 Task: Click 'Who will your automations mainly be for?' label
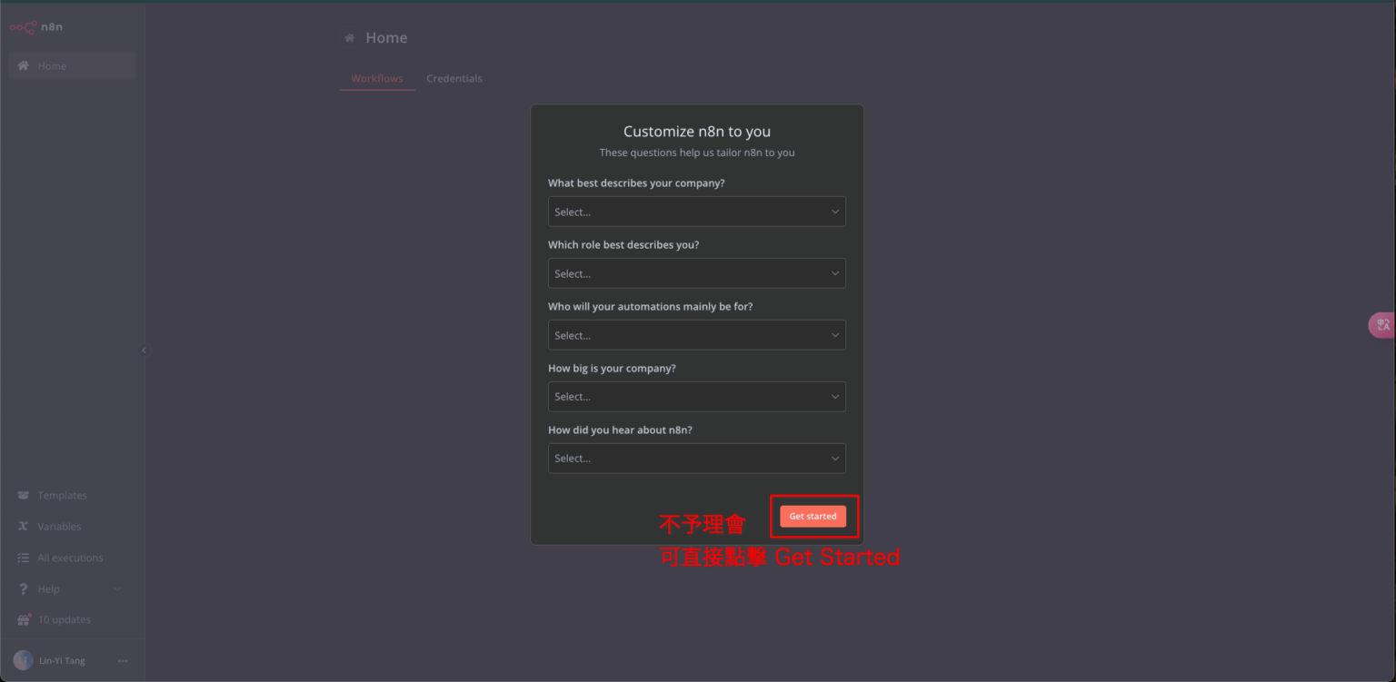click(651, 307)
